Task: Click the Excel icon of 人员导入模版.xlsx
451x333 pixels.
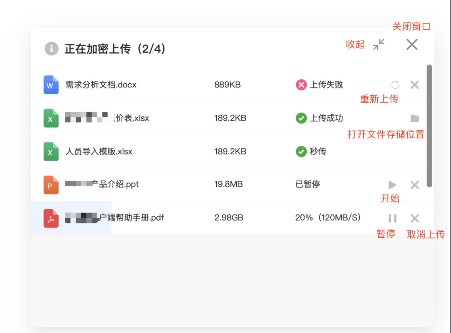Action: [51, 152]
